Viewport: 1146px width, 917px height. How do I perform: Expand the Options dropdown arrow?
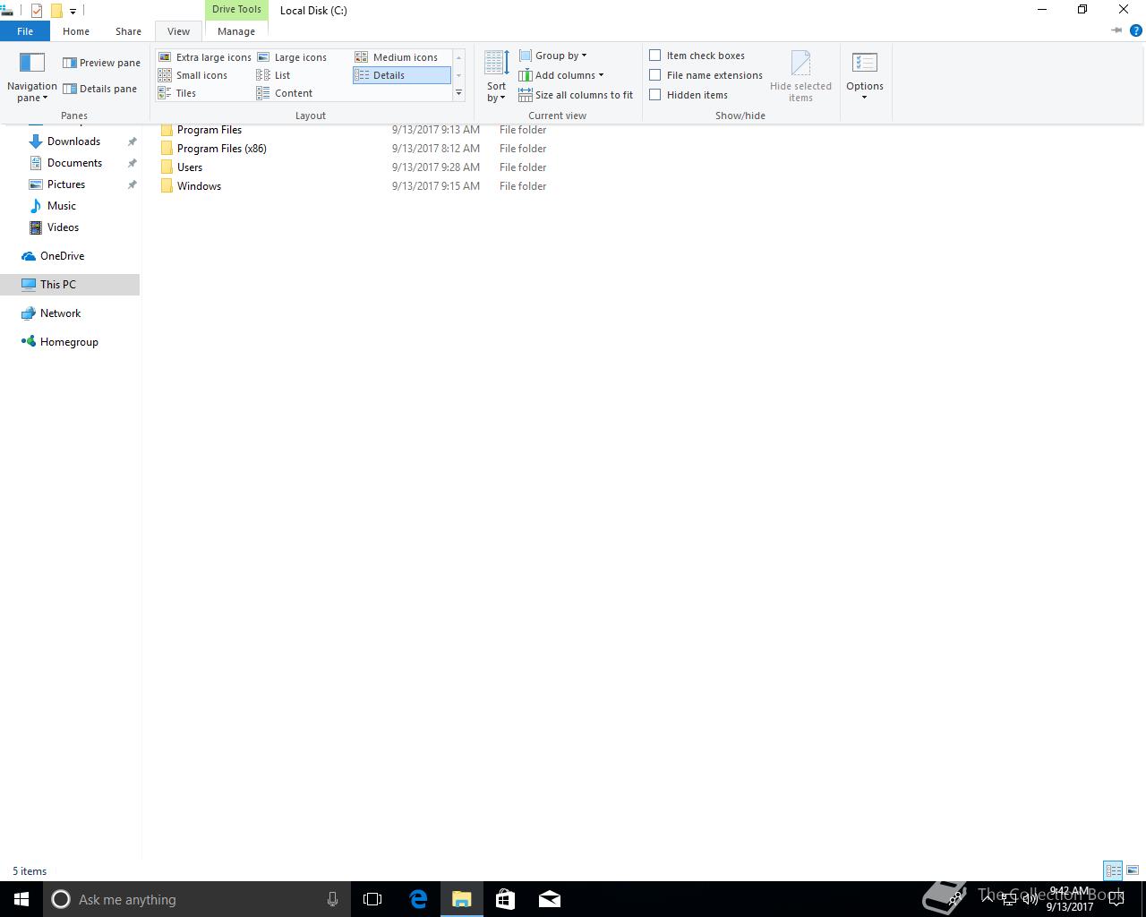click(x=865, y=98)
